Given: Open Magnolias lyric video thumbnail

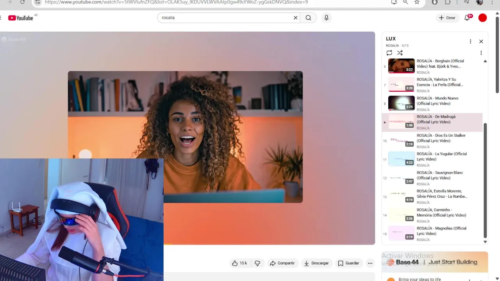Looking at the screenshot, I should point(401,233).
